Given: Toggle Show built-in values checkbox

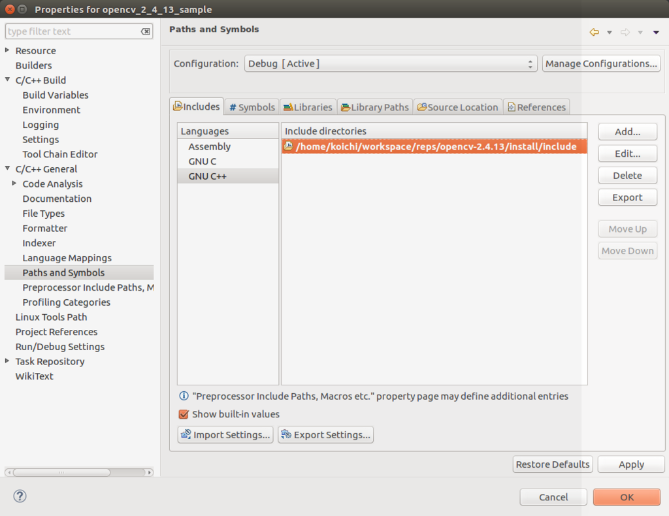Looking at the screenshot, I should point(184,414).
